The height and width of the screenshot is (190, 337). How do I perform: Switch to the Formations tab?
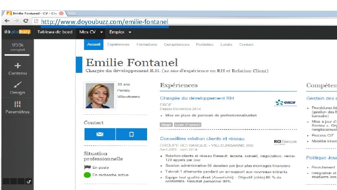[147, 44]
